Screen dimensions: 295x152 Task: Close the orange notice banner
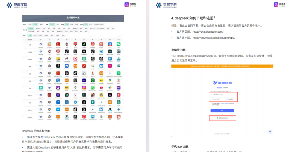pos(271,66)
